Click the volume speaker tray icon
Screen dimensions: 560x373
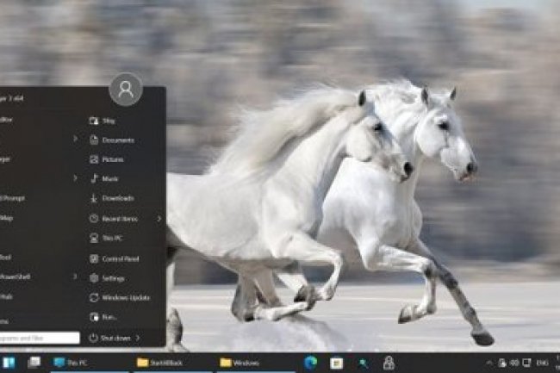[x=514, y=363]
